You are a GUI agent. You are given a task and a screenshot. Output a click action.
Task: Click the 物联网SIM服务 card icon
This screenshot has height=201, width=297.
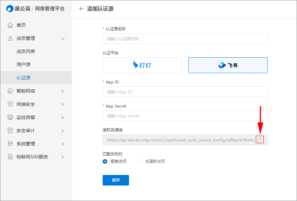click(10, 157)
